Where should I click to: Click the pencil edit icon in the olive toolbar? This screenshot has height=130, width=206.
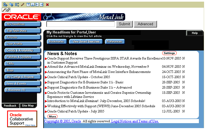click(x=22, y=5)
